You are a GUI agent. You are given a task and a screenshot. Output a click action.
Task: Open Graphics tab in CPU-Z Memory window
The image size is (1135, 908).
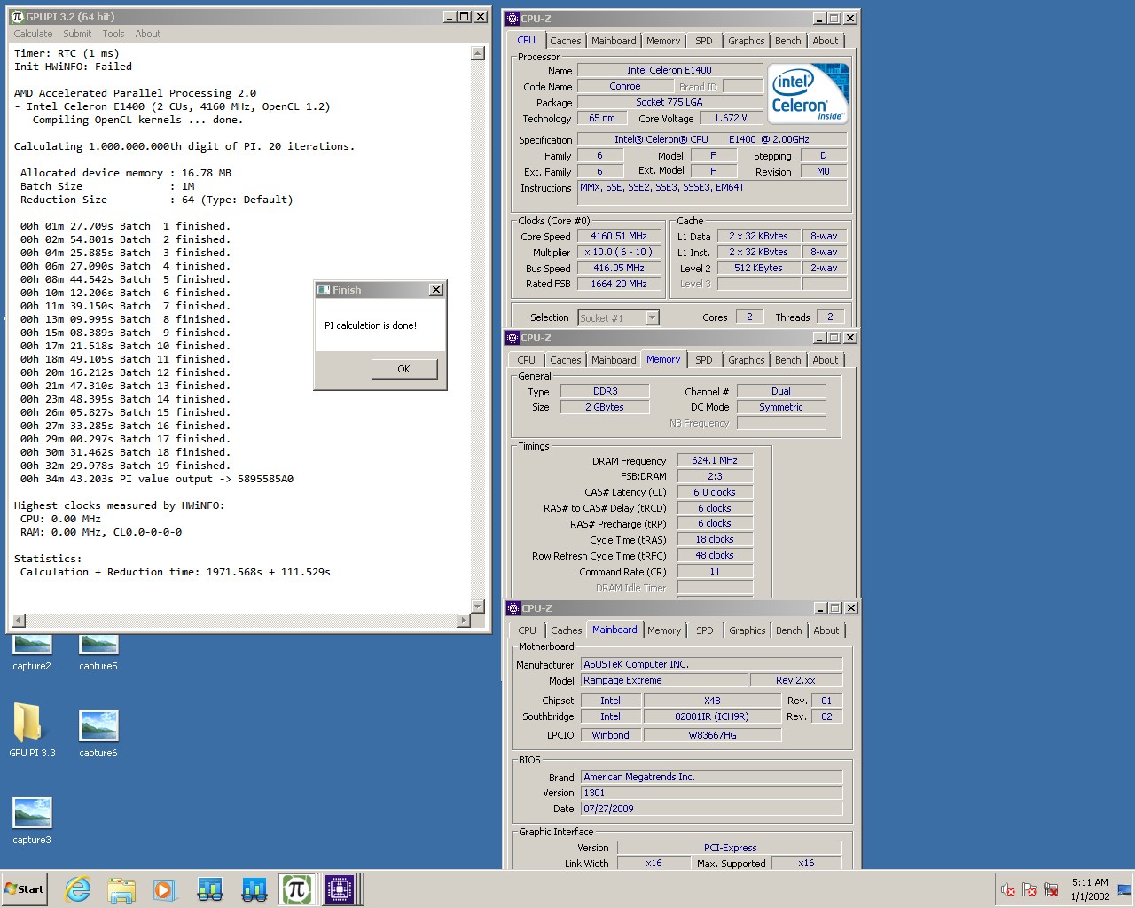[x=747, y=360]
